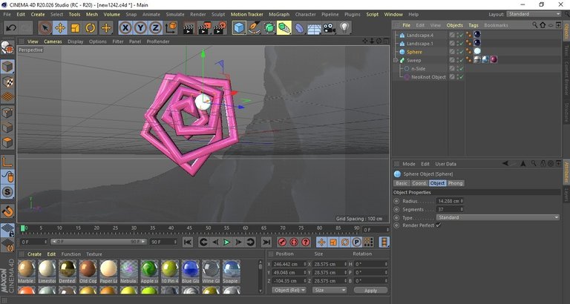This screenshot has width=570, height=304.
Task: Render the active view clapperboard icon
Action: coord(189,28)
